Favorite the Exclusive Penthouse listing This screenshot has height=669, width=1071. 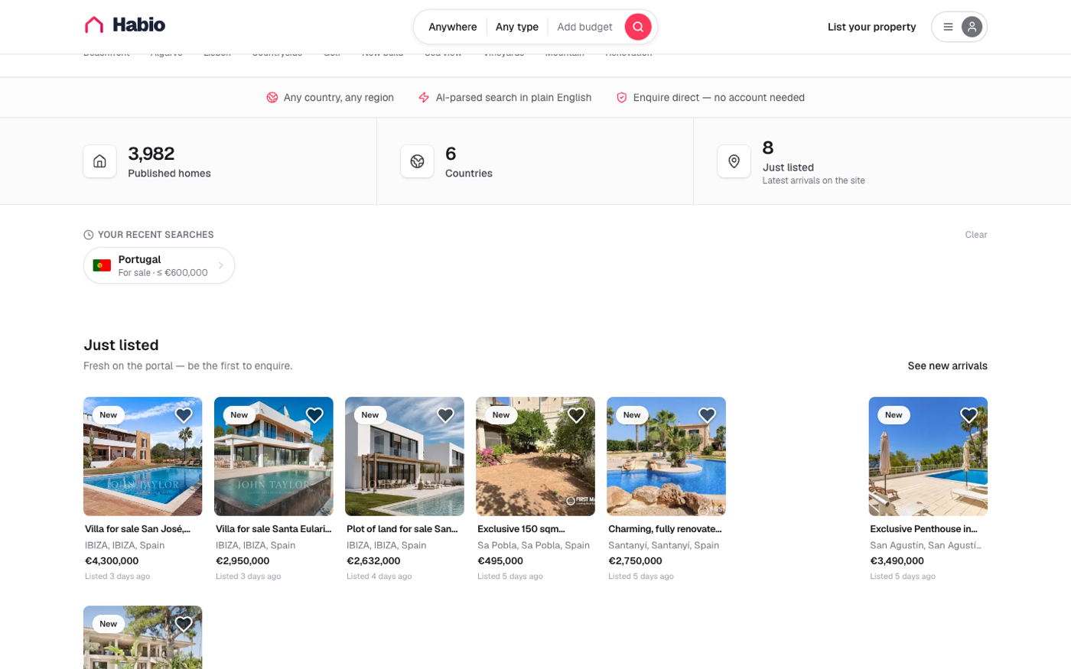click(968, 415)
